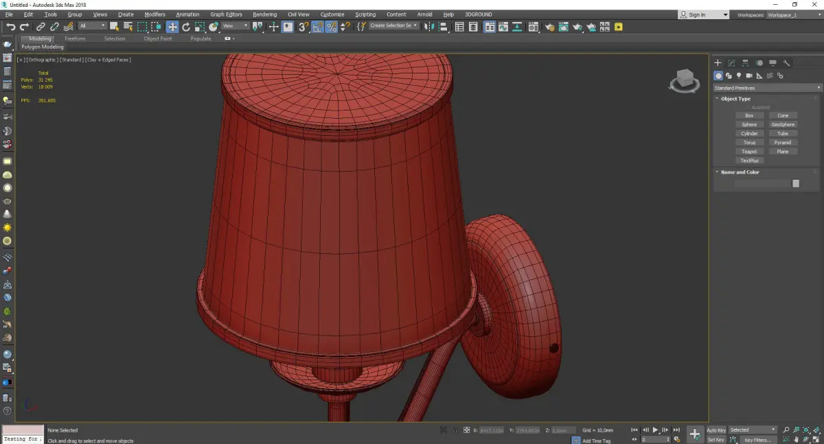Activate the Rotate tool in the toolbar
Image resolution: width=824 pixels, height=444 pixels.
pyautogui.click(x=185, y=27)
